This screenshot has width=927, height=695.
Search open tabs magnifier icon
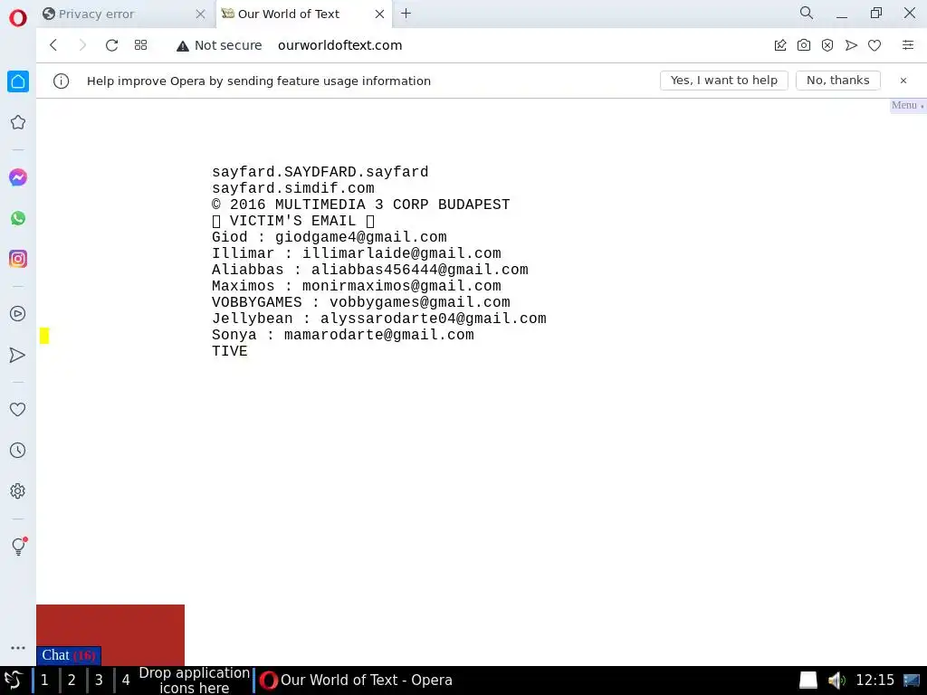[x=807, y=13]
